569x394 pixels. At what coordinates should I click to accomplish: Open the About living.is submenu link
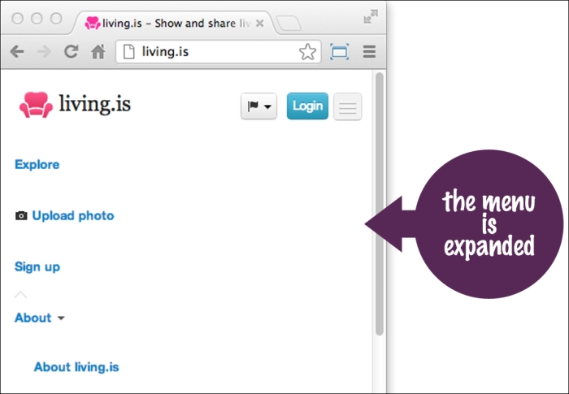[x=76, y=367]
